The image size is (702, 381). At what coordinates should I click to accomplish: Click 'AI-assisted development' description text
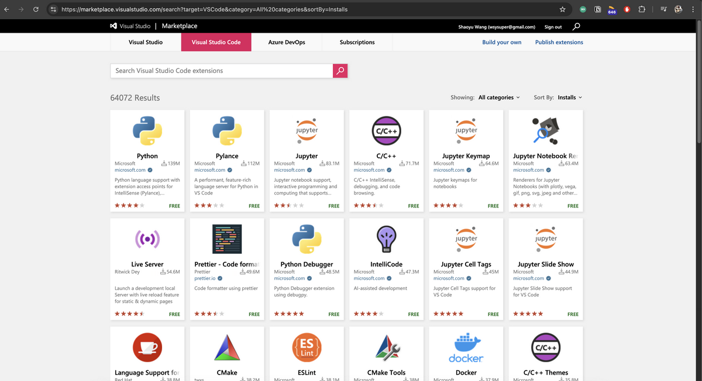[x=380, y=289]
